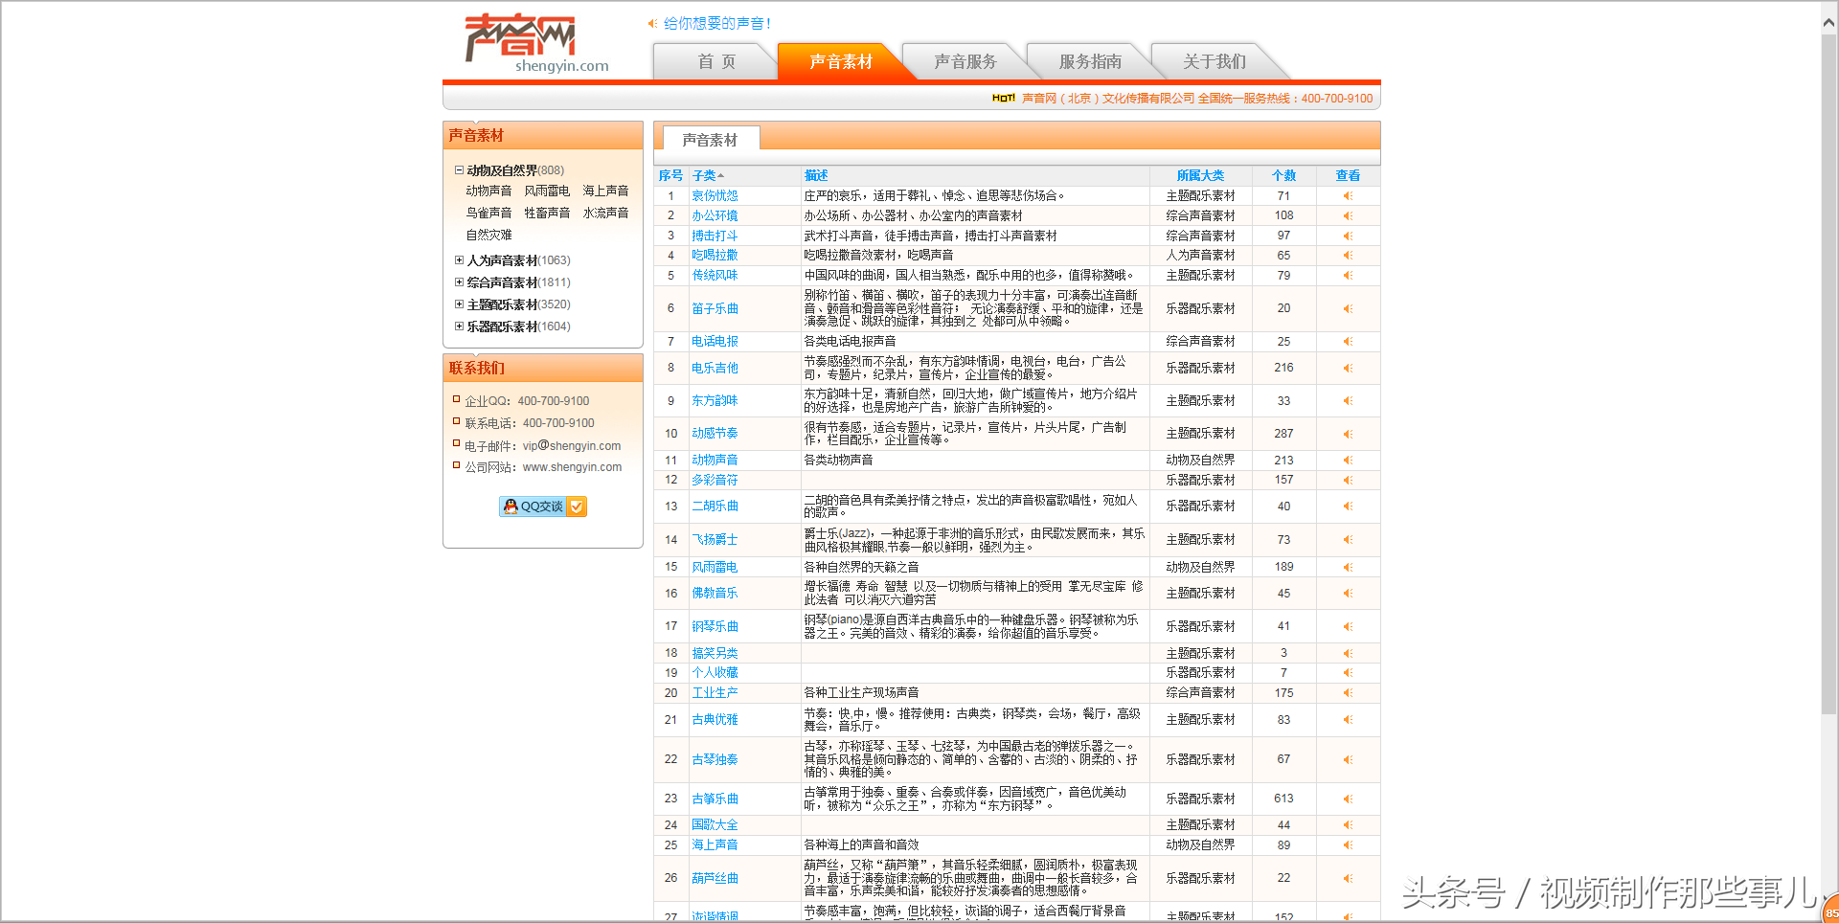Click speaker icon in 佛教音乐 row
The image size is (1839, 923).
(1348, 594)
